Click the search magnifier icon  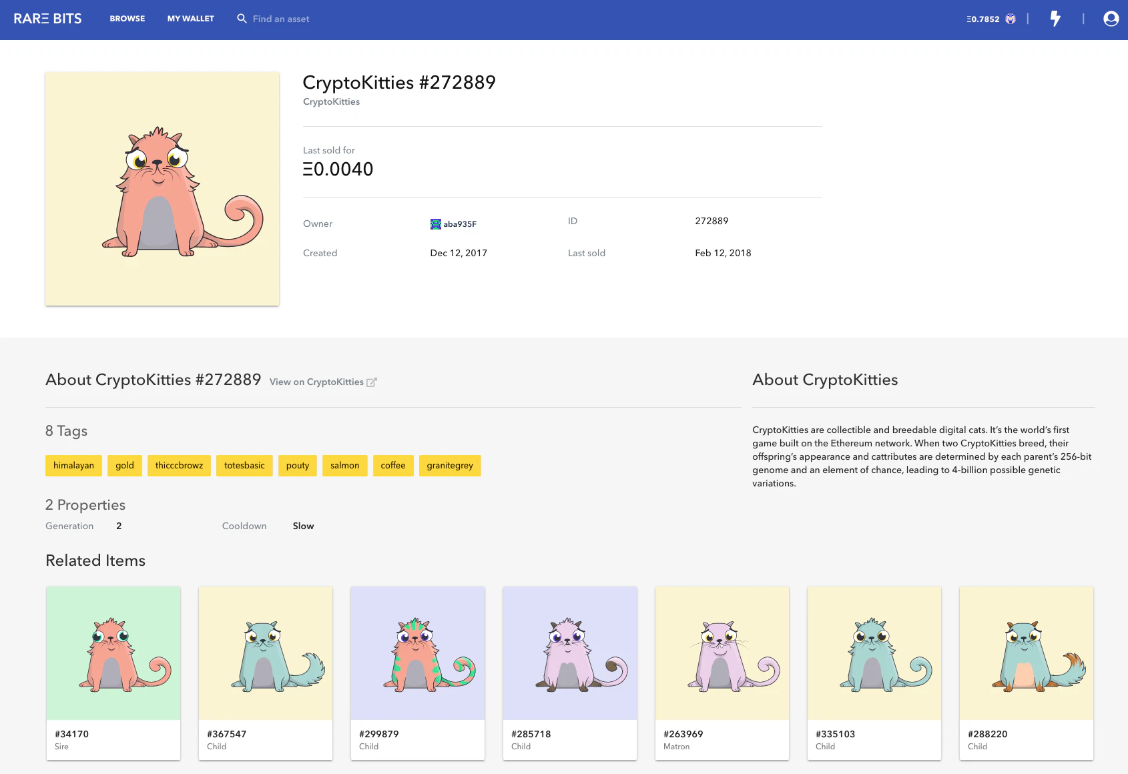[242, 19]
